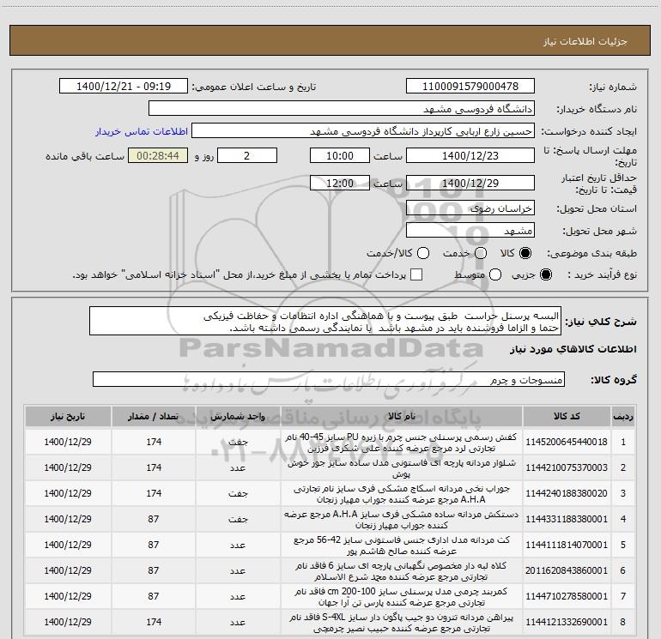Click the delivery city field مشهد
661x639 pixels.
point(470,231)
